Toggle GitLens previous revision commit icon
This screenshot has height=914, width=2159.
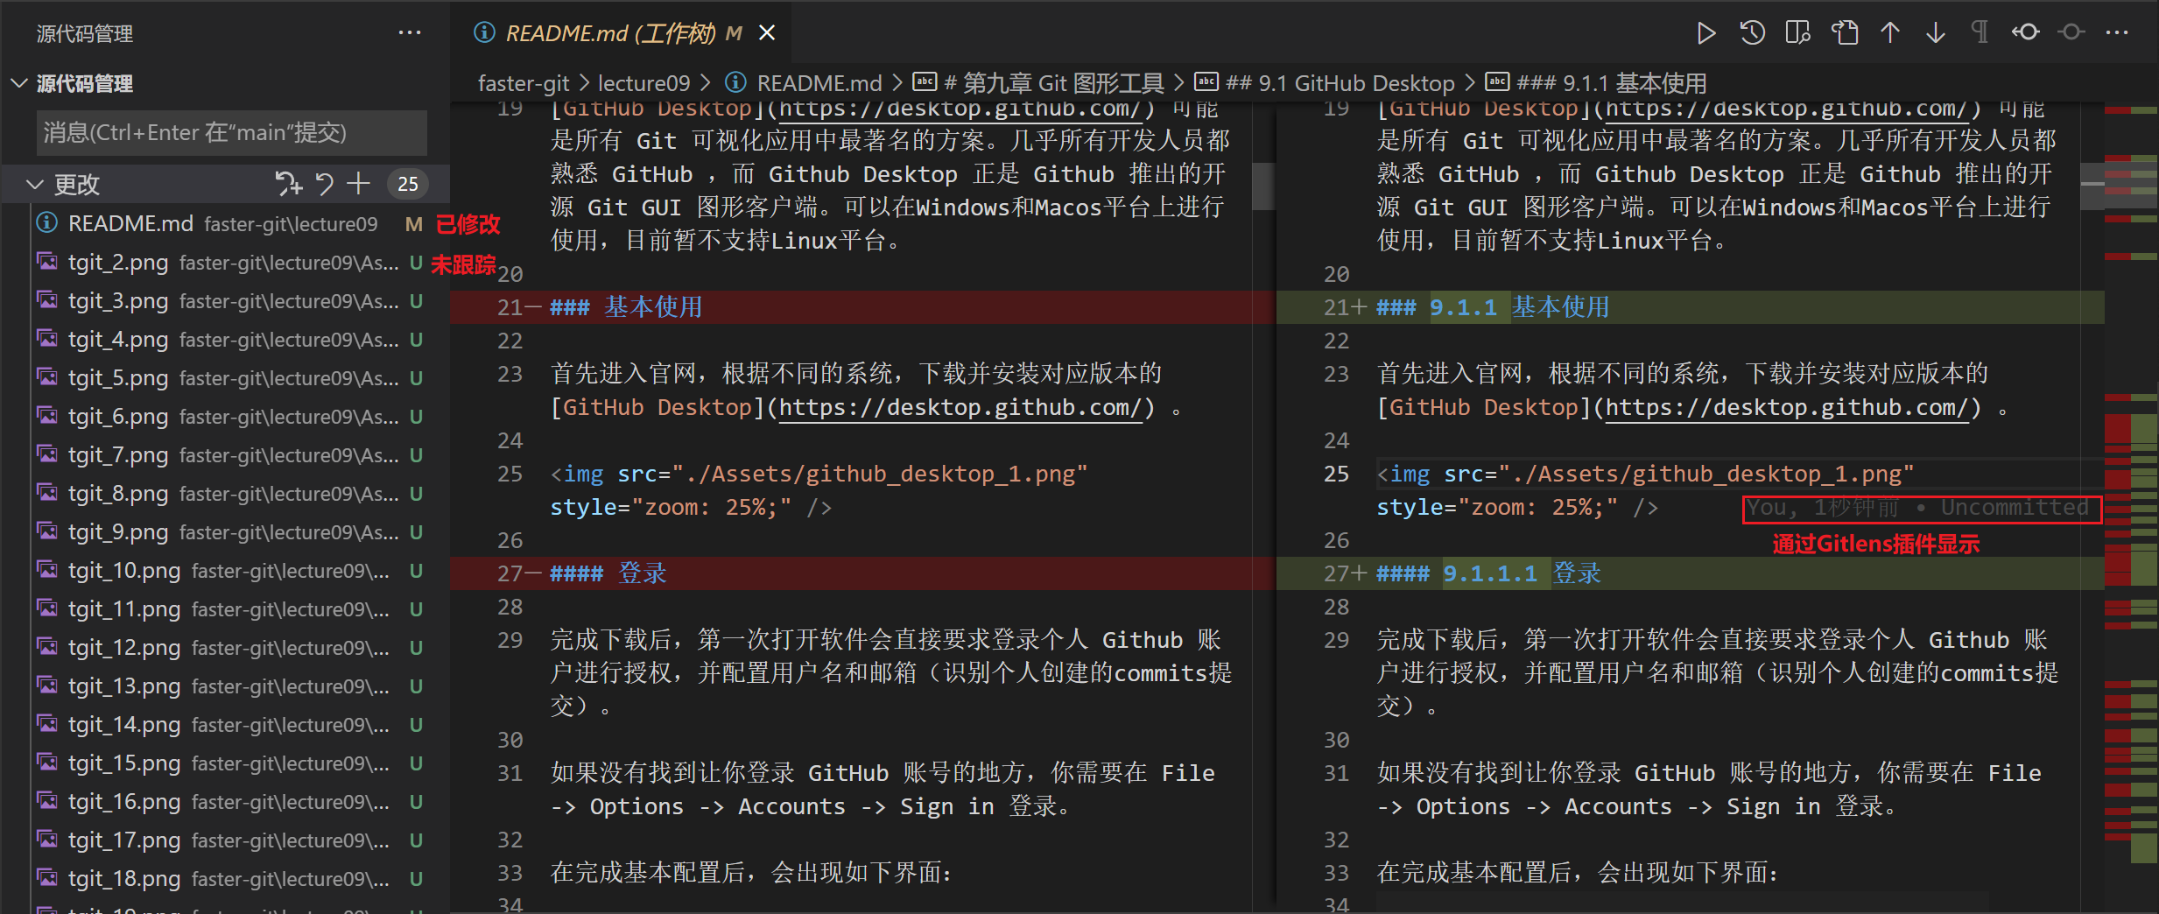pyautogui.click(x=2025, y=33)
